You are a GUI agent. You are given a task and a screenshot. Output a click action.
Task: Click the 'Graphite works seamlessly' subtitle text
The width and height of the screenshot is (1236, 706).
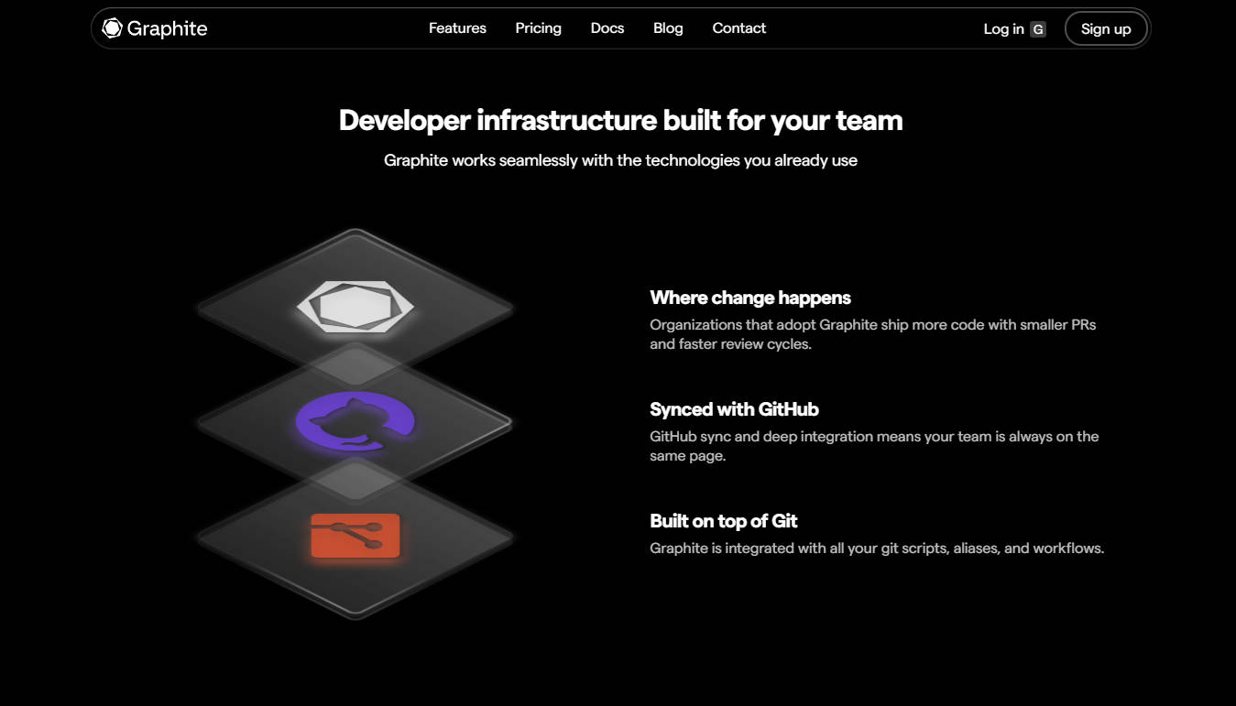[620, 160]
